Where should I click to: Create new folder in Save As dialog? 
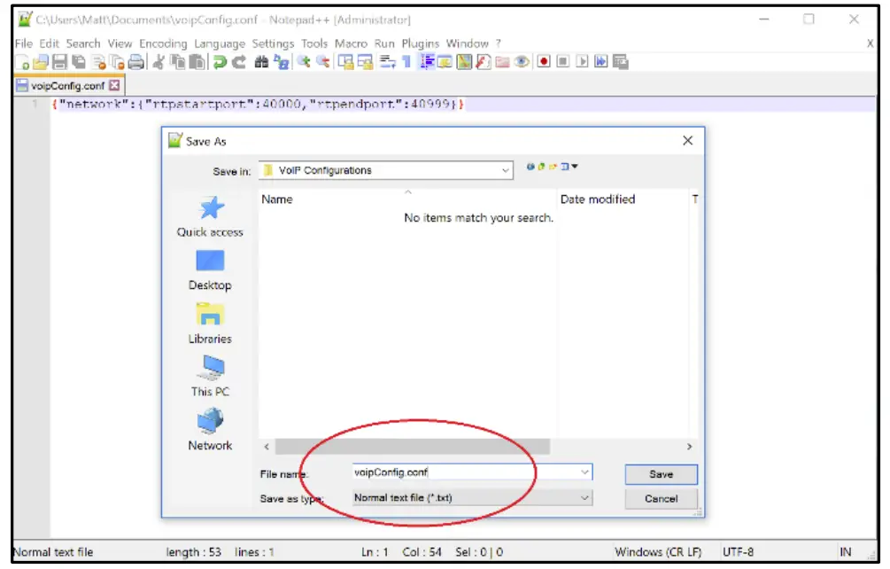tap(553, 167)
